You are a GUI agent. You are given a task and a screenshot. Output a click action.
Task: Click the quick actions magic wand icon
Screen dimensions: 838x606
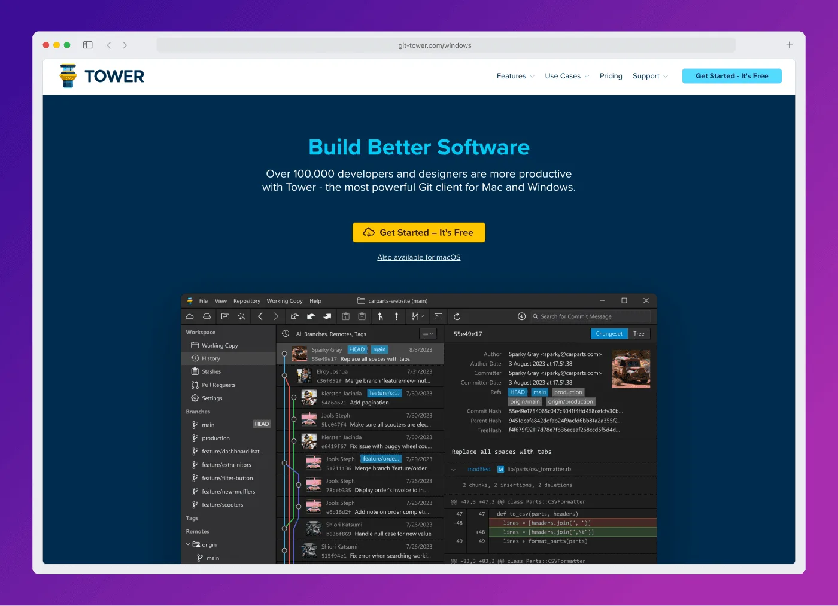click(242, 316)
